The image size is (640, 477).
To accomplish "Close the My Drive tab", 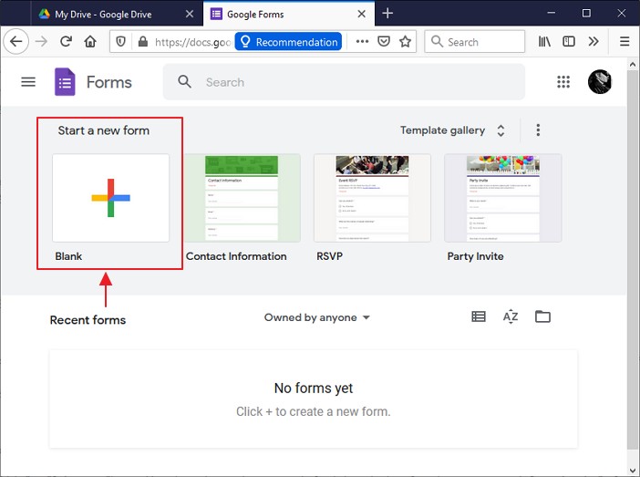I will [190, 14].
